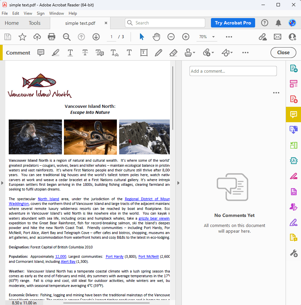Select the Sticky Note comment tool
This screenshot has height=305, width=301.
click(x=41, y=53)
